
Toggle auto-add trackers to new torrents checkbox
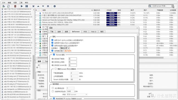[54, 99]
